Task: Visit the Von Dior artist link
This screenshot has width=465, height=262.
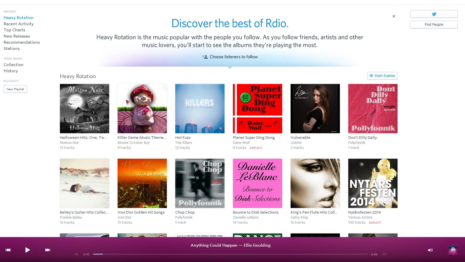Action: pos(125,217)
